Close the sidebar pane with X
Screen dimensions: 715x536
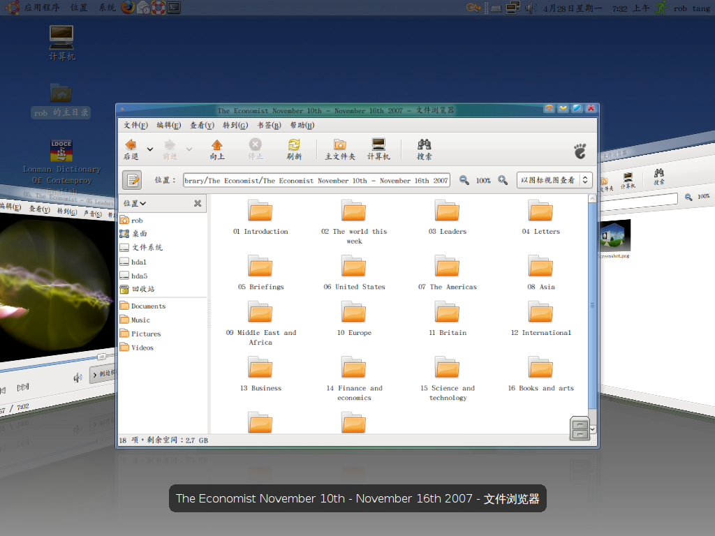(198, 203)
